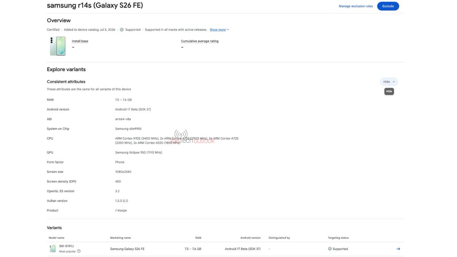
Task: Click the Model name column header
Action: (x=56, y=238)
